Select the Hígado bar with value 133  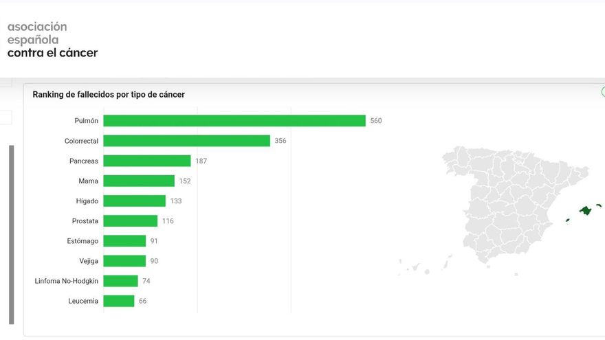(134, 201)
